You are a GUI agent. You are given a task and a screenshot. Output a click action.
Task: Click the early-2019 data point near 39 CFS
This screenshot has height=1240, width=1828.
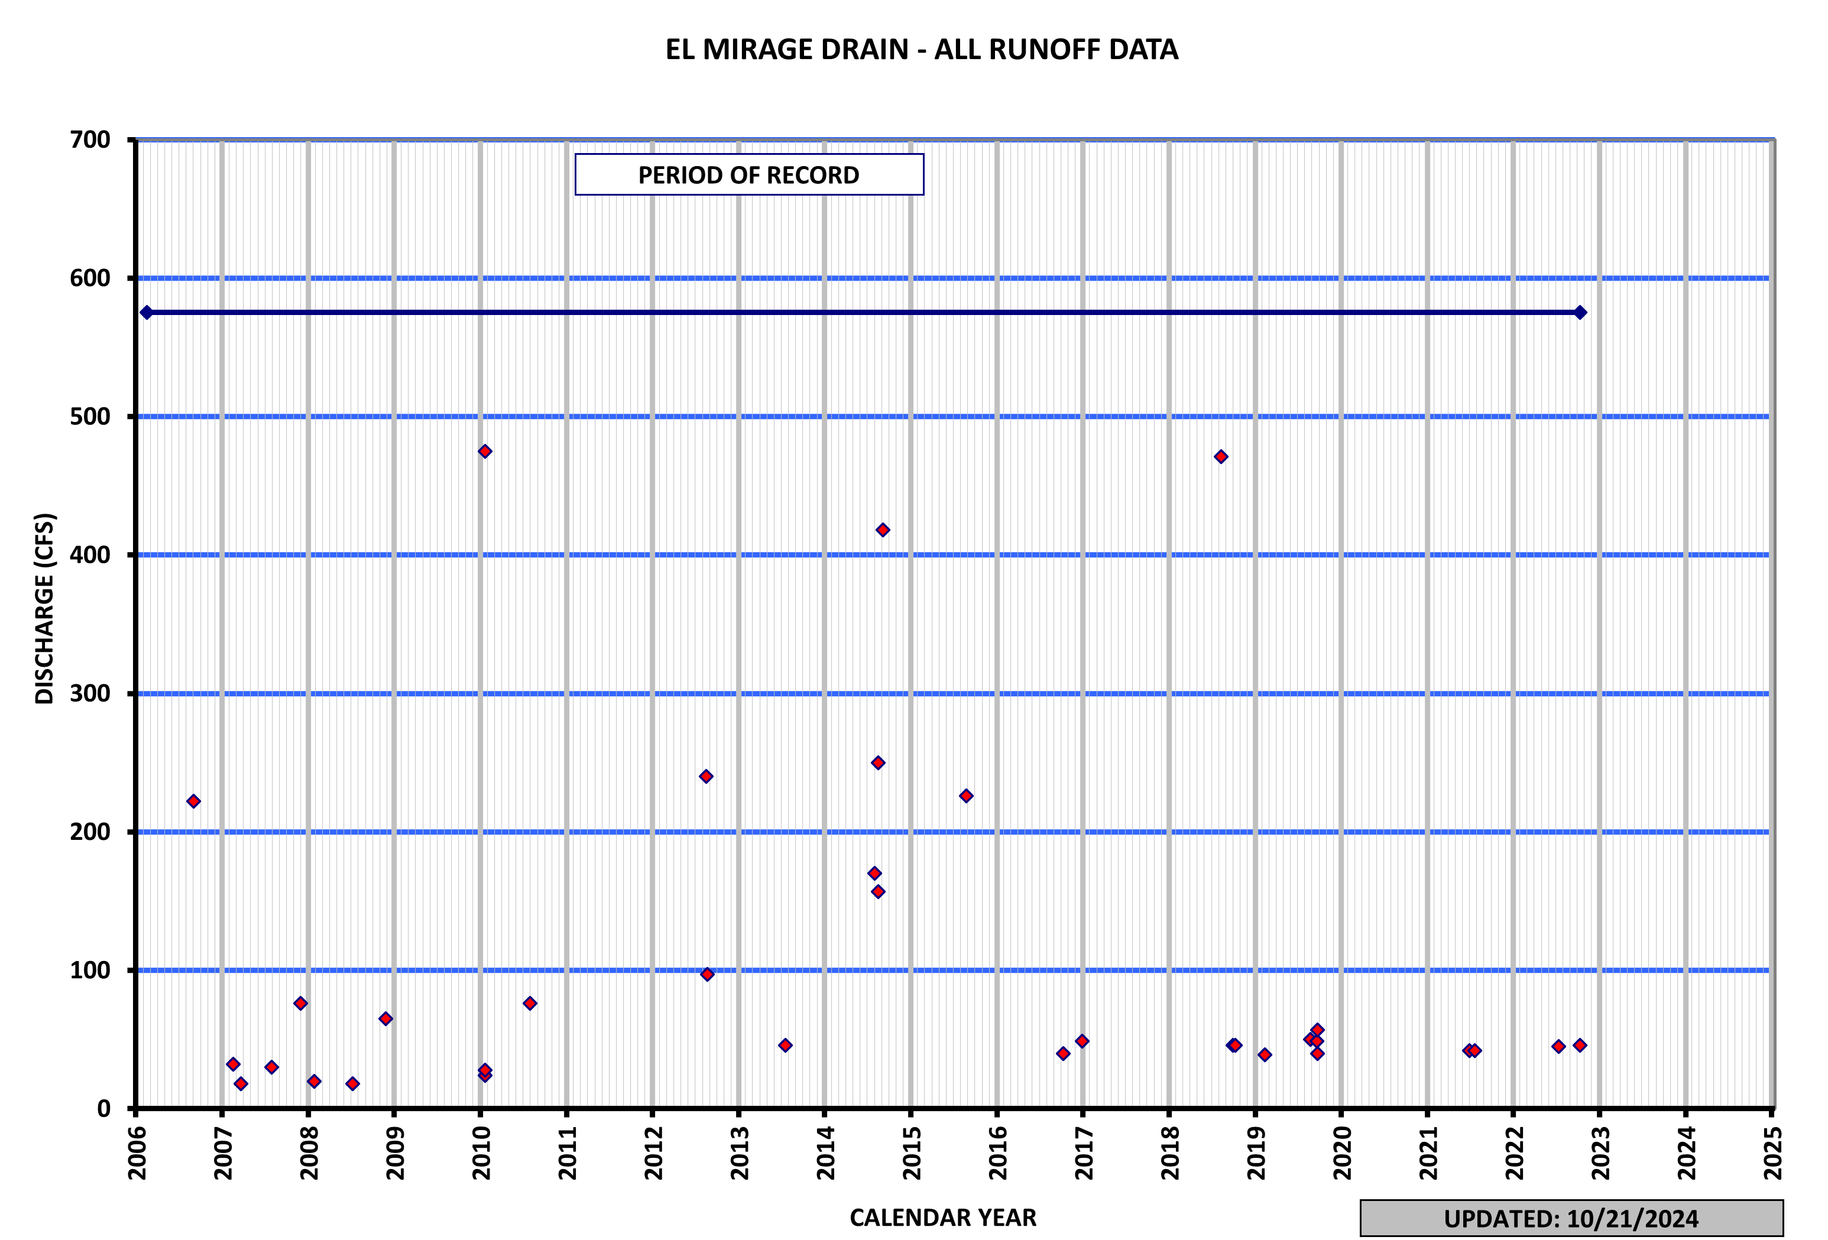click(1265, 1054)
